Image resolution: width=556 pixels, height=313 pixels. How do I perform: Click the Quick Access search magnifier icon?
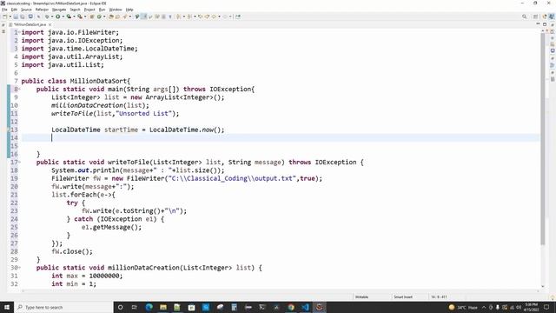524,17
